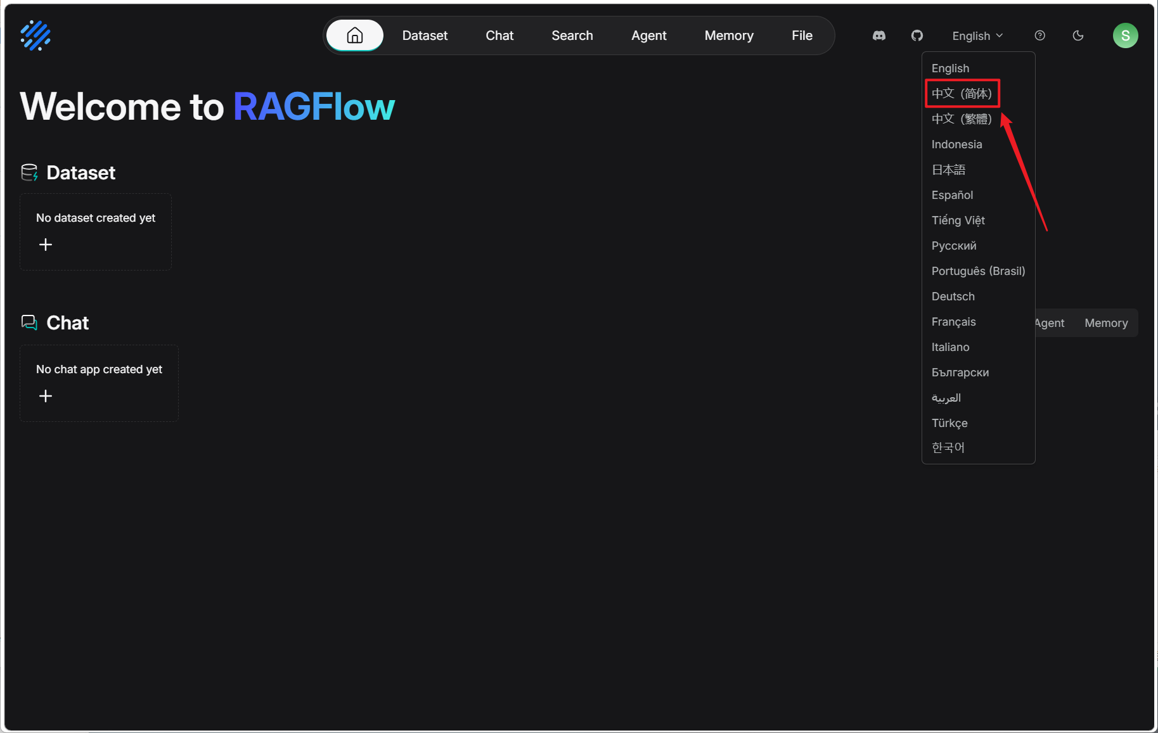Click the No dataset created yet card
This screenshot has width=1158, height=733.
pyautogui.click(x=96, y=232)
